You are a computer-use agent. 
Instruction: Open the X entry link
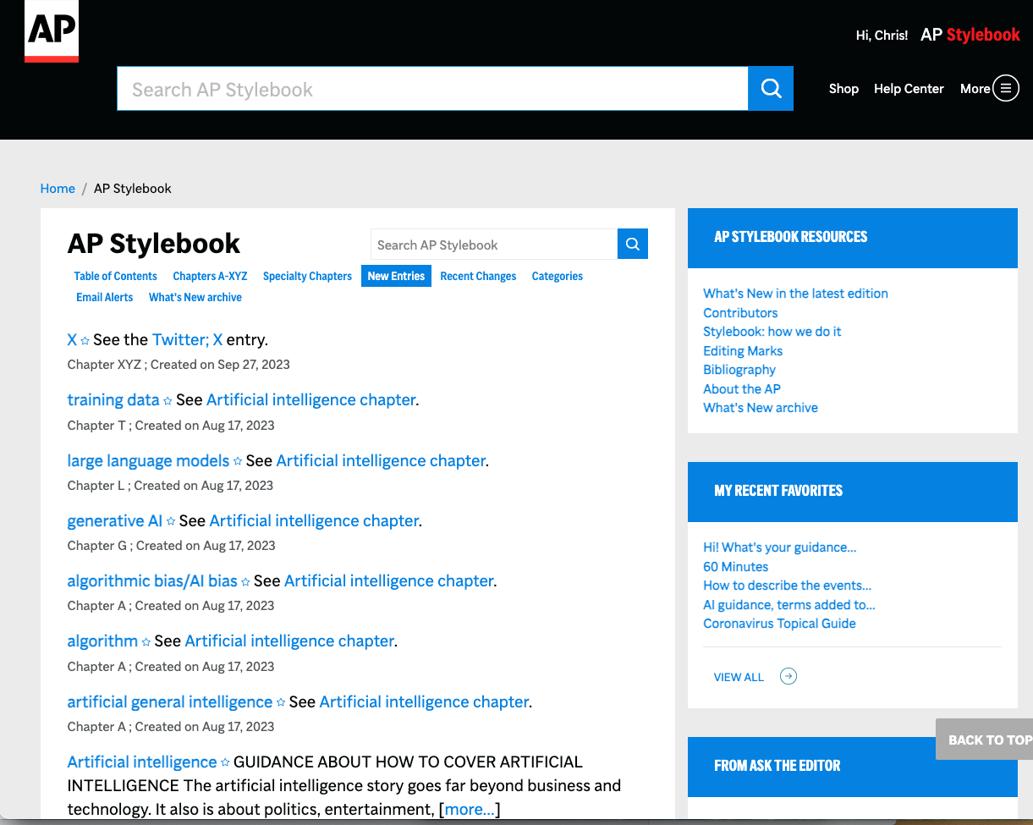pos(72,339)
